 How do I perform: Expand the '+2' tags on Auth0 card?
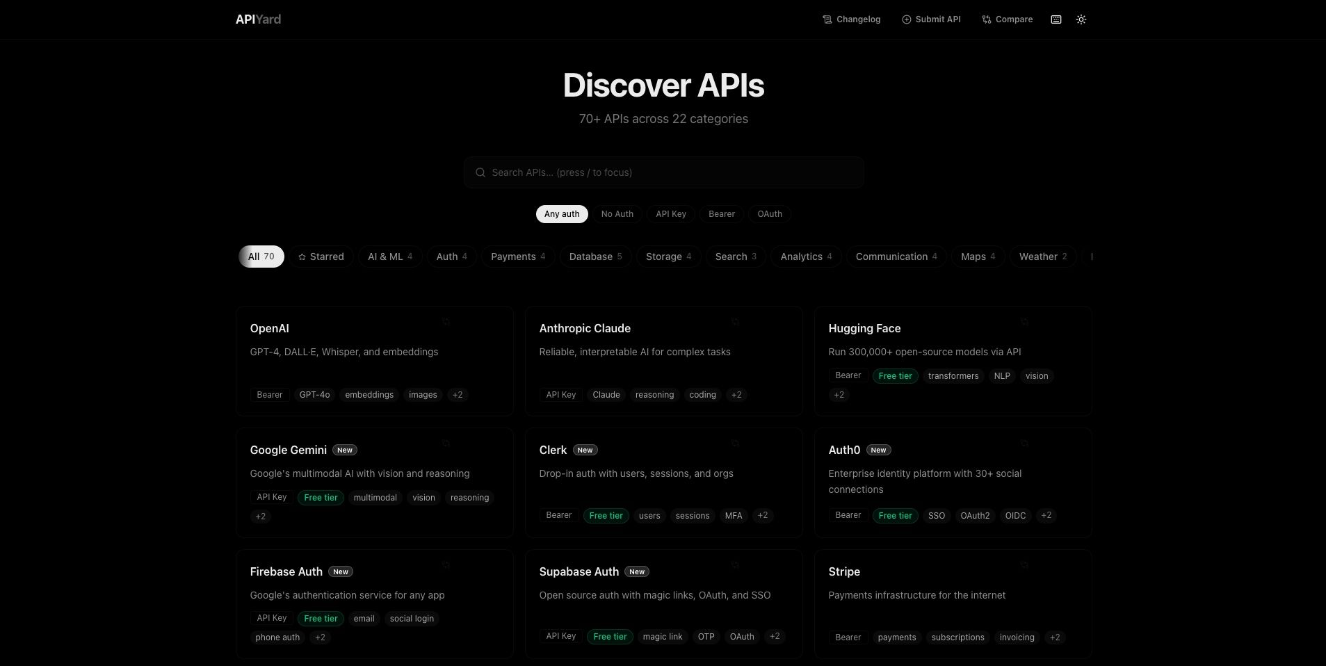(1046, 516)
